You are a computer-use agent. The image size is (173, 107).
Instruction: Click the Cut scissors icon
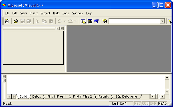pos(37,21)
